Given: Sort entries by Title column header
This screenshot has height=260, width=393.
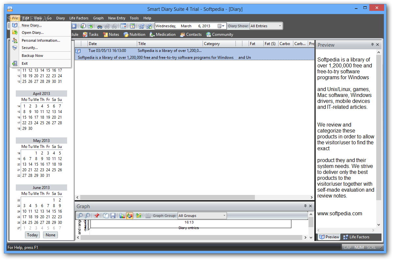Looking at the screenshot, I should [170, 44].
